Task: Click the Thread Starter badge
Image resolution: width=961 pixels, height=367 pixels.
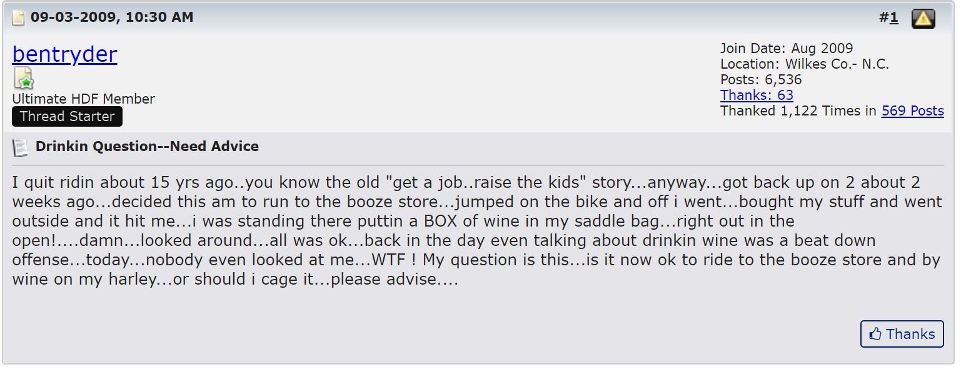Action: (67, 117)
